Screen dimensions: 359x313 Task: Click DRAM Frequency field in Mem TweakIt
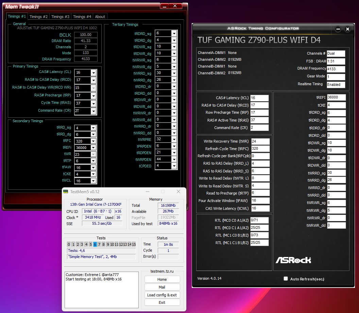click(x=86, y=59)
